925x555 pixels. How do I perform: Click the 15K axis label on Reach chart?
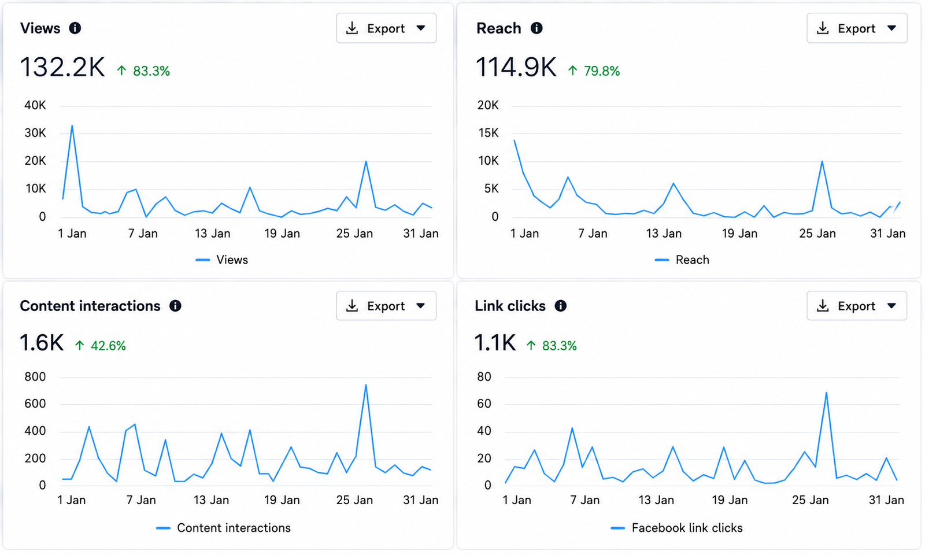click(x=488, y=133)
